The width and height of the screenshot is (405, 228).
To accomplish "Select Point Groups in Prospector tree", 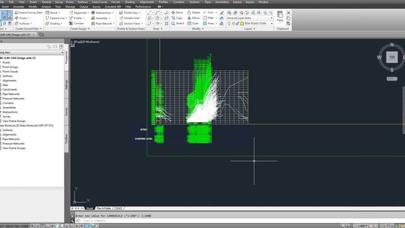I will 10,67.
